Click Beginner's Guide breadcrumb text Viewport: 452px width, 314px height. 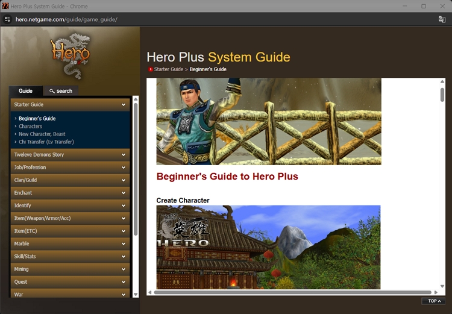coord(208,69)
